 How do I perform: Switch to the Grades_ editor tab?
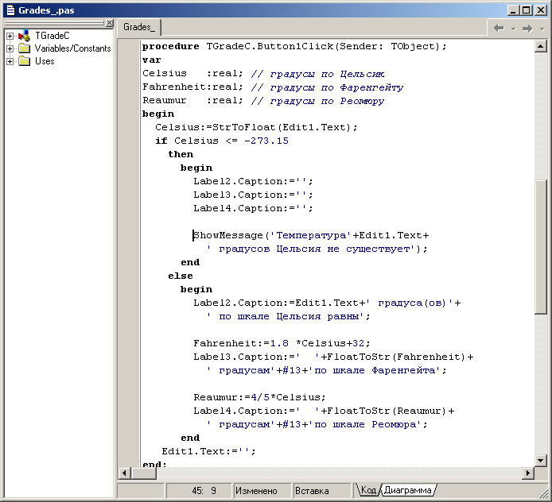[x=139, y=27]
